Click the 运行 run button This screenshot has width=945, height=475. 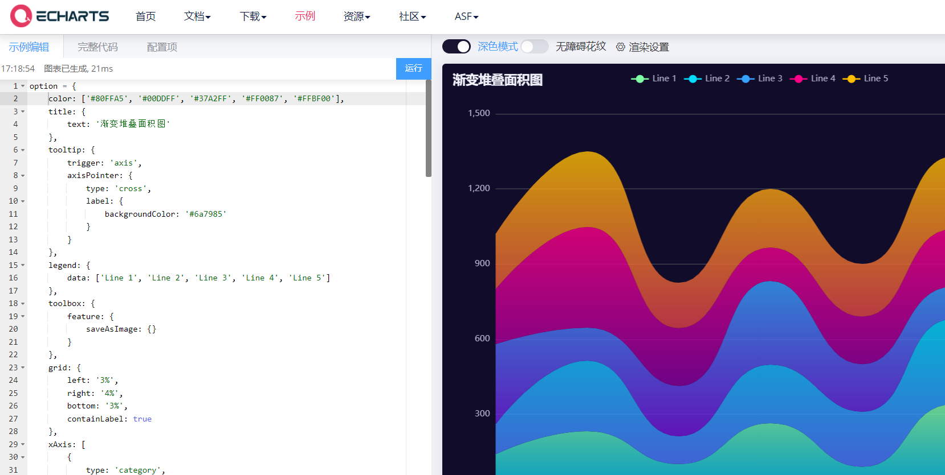pos(414,68)
